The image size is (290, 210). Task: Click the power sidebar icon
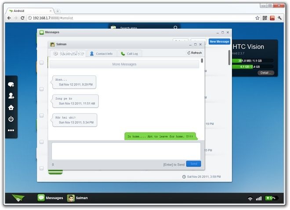pos(11,119)
